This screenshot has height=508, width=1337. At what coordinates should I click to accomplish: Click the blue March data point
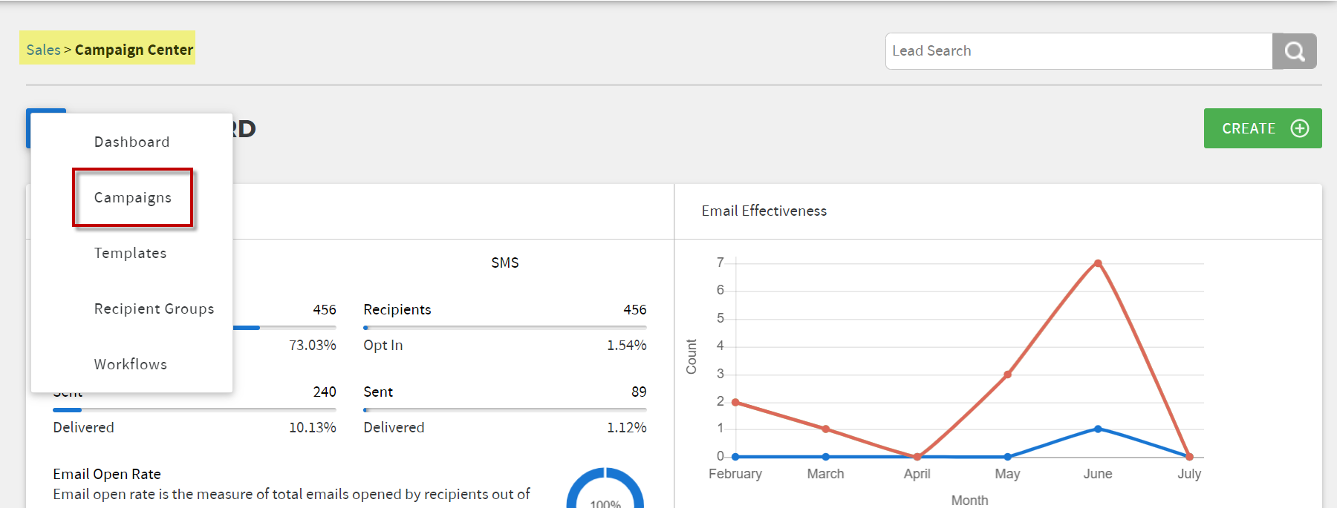(x=826, y=457)
